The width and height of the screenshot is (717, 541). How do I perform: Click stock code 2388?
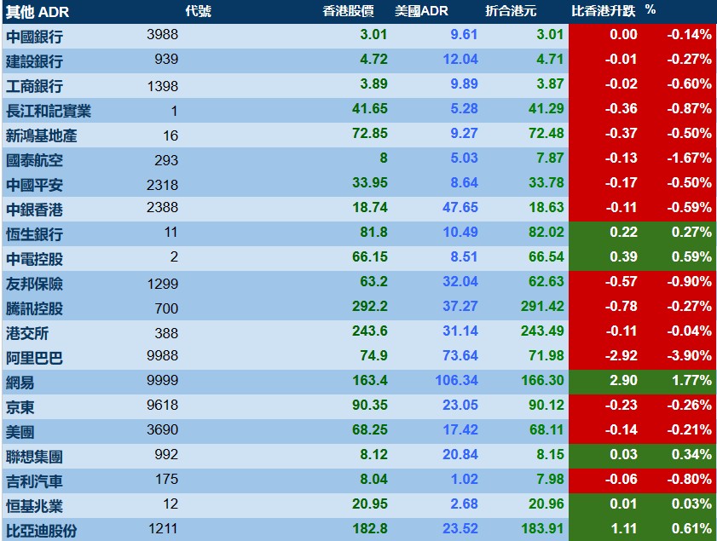click(x=162, y=207)
